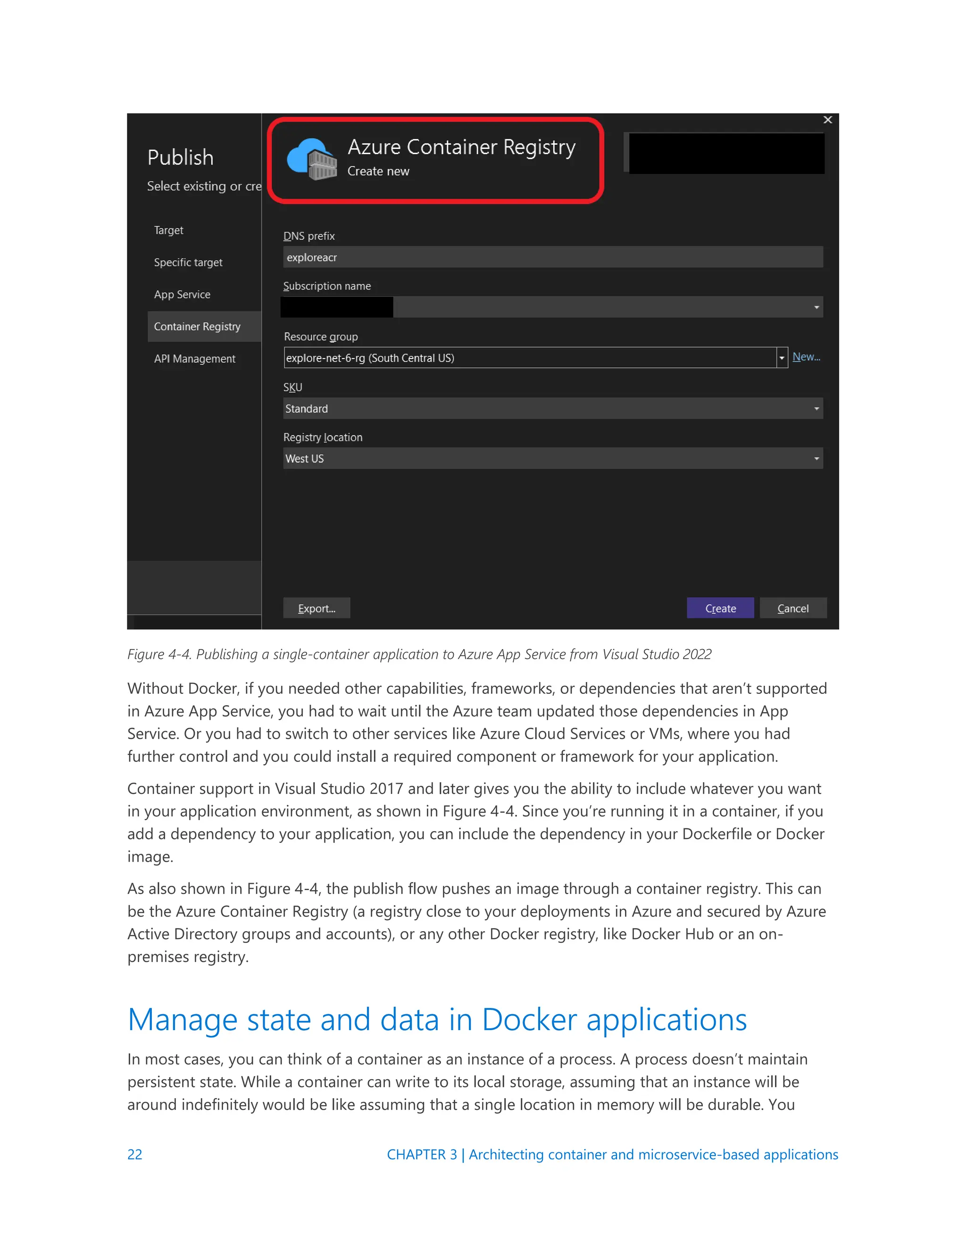
Task: Click the Figure 4-4 caption text
Action: pyautogui.click(x=419, y=654)
